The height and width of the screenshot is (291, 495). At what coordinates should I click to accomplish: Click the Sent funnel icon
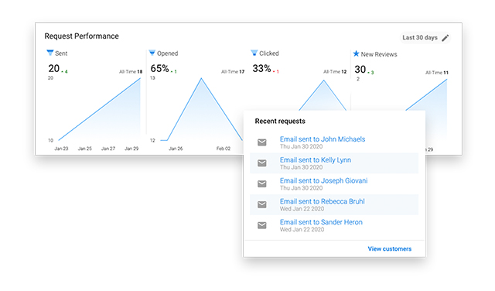pos(49,53)
